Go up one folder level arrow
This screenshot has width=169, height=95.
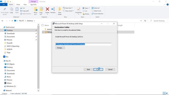pos(12,21)
